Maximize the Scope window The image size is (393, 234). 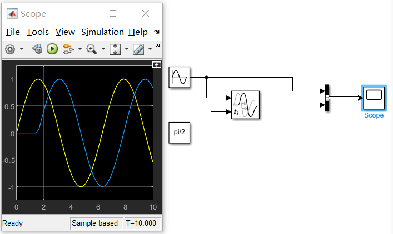click(113, 13)
